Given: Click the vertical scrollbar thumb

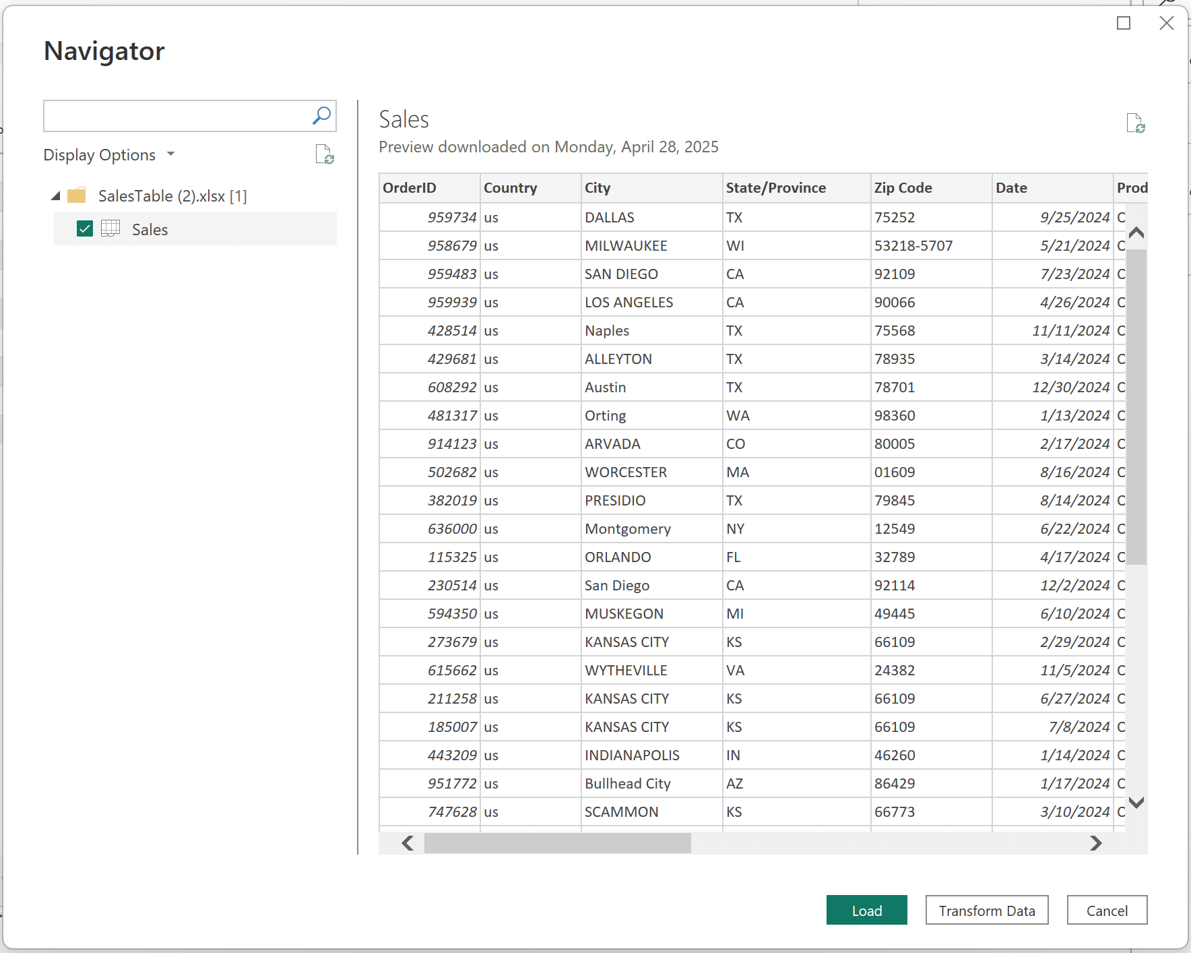Looking at the screenshot, I should pyautogui.click(x=1136, y=406).
